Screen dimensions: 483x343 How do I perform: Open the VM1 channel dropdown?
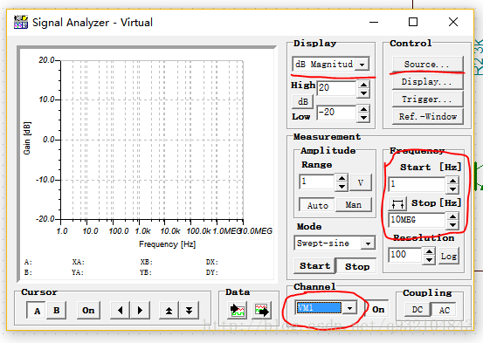coord(349,308)
